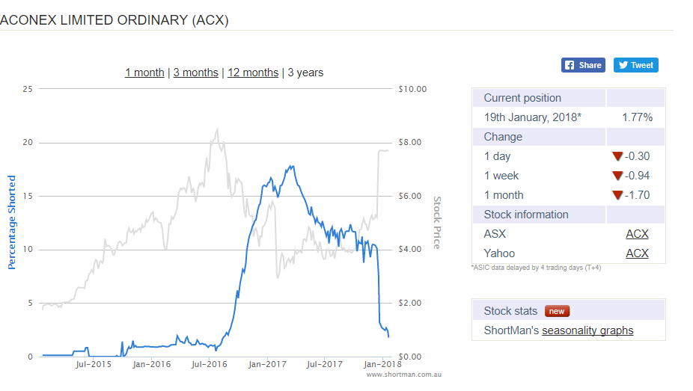This screenshot has width=693, height=391.
Task: Click the $6.00 price axis label
Action: pyautogui.click(x=409, y=196)
